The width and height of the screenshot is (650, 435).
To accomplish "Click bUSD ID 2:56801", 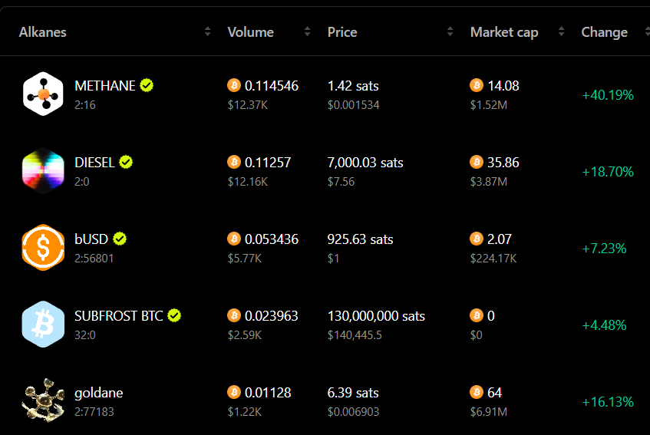I will point(94,258).
